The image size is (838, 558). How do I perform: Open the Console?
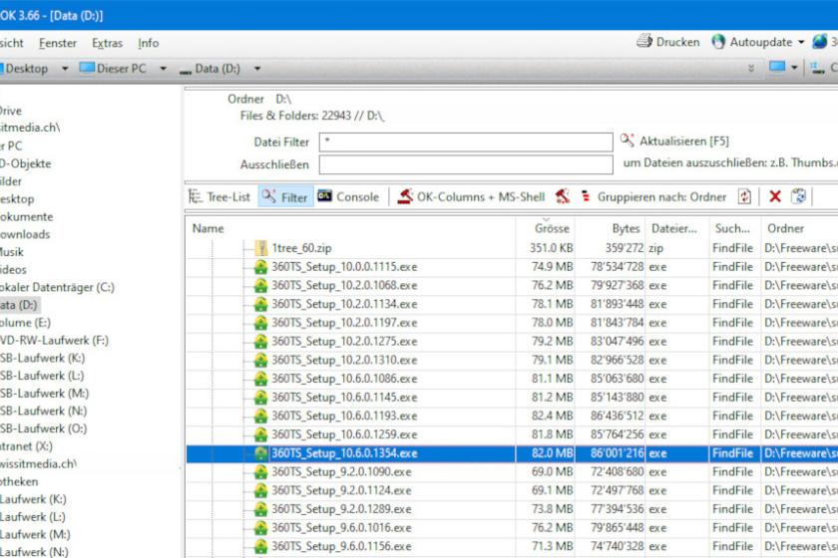pos(348,197)
